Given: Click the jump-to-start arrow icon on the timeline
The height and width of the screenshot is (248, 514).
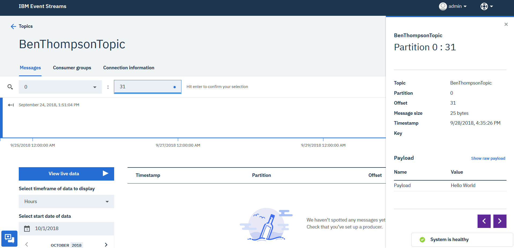Looking at the screenshot, I should (x=11, y=105).
